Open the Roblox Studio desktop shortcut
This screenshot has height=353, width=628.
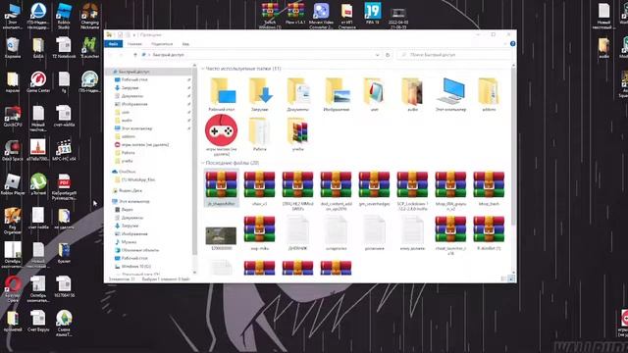pyautogui.click(x=64, y=16)
